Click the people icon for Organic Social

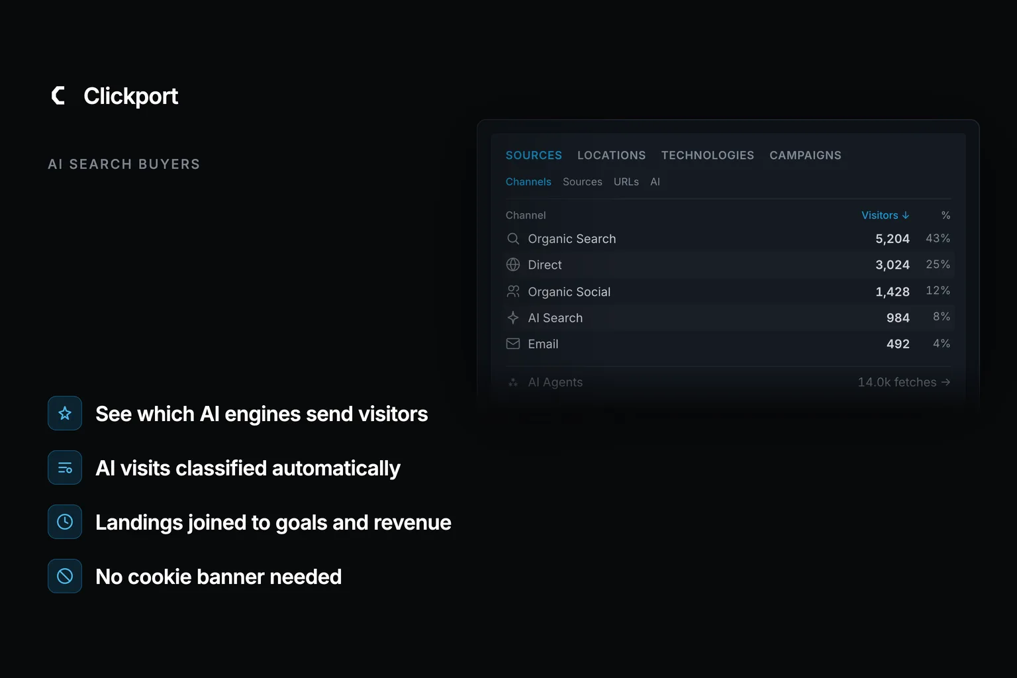[x=513, y=291]
